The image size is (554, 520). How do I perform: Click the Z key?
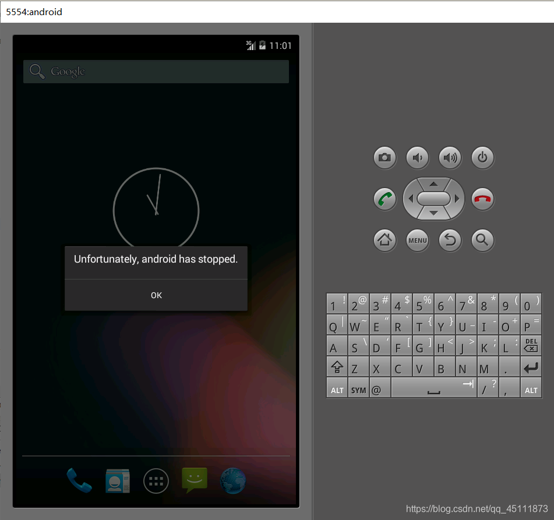(x=358, y=366)
